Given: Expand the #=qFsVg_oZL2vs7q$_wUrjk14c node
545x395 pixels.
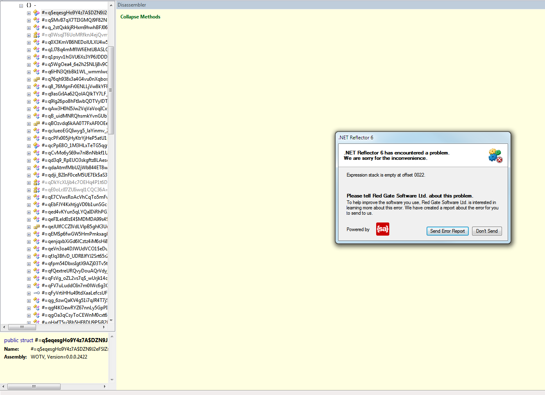Looking at the screenshot, I should pos(29,279).
